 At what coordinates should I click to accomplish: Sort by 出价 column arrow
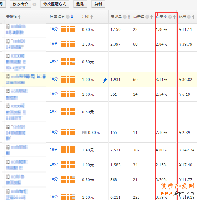coord(92,17)
